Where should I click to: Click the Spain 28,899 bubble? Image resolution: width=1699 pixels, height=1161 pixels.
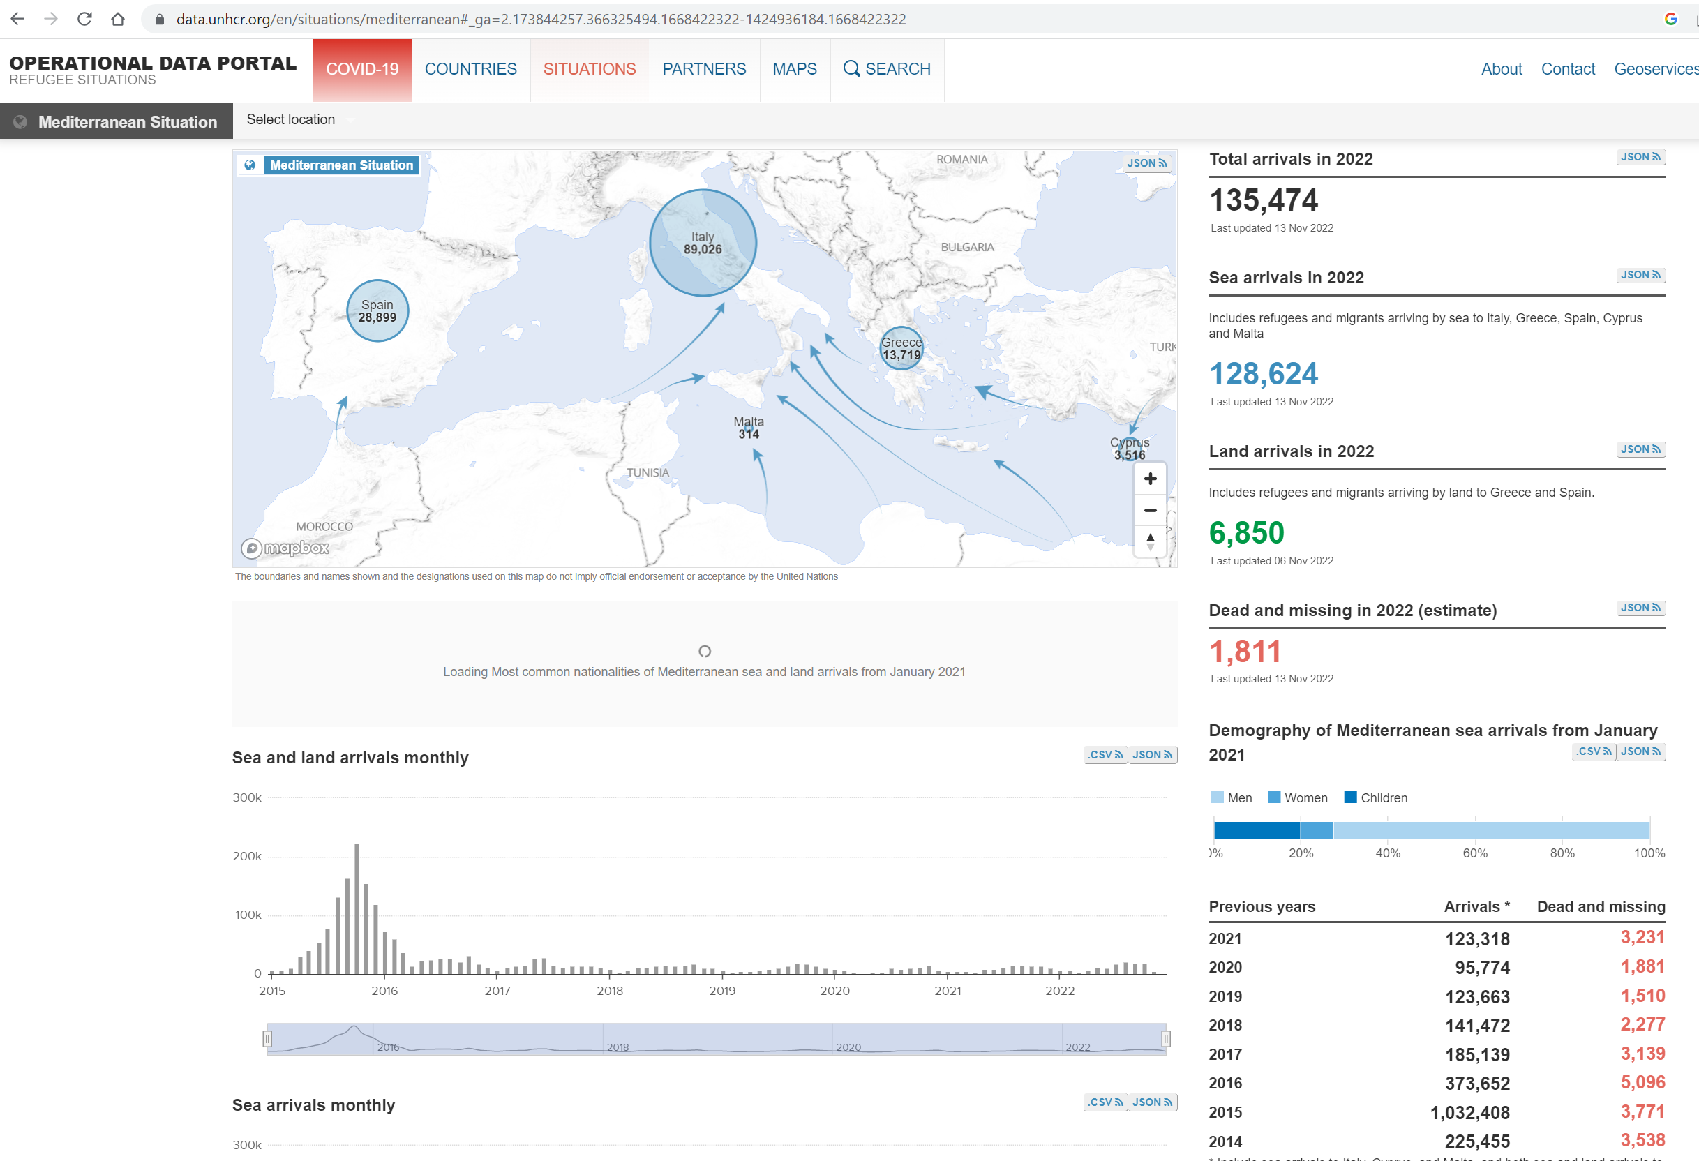377,310
